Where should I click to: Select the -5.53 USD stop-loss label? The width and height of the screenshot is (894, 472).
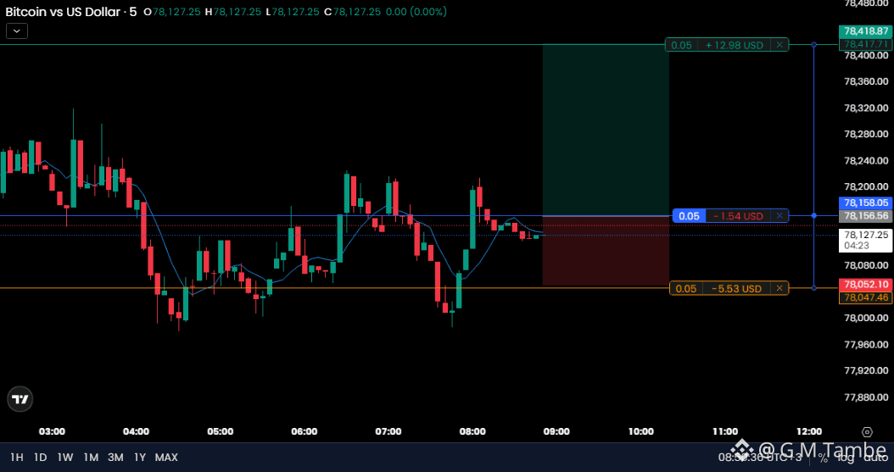(736, 289)
